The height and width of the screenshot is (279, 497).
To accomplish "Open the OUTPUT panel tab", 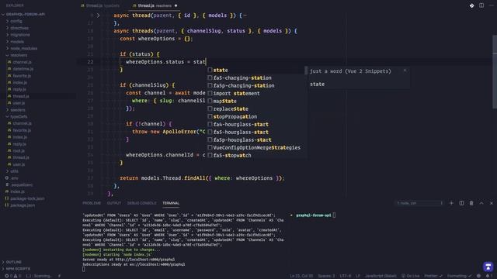I will (x=114, y=203).
